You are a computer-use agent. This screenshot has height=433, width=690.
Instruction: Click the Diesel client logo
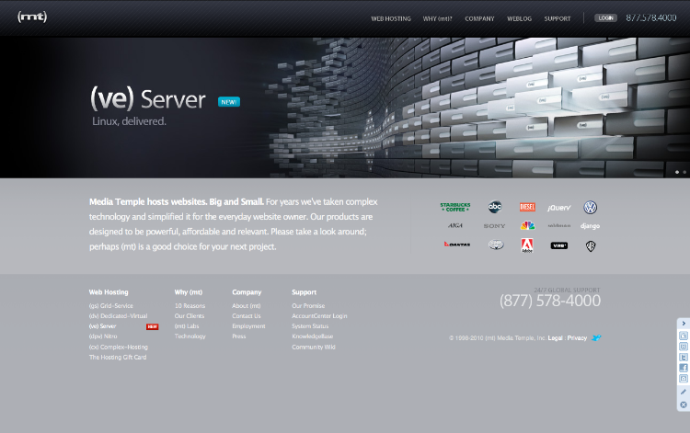tap(527, 207)
